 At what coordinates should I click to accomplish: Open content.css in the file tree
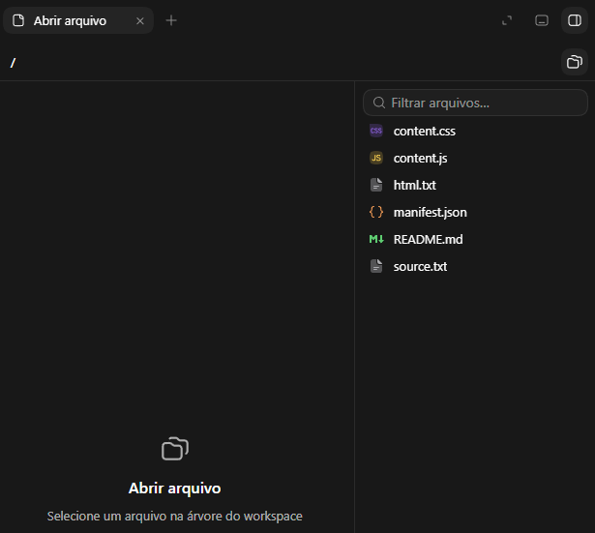point(475,131)
